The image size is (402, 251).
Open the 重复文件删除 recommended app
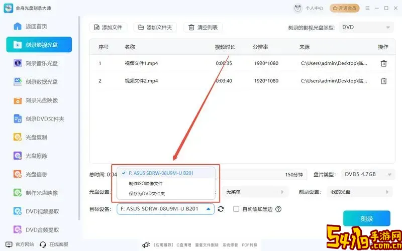[207, 245]
